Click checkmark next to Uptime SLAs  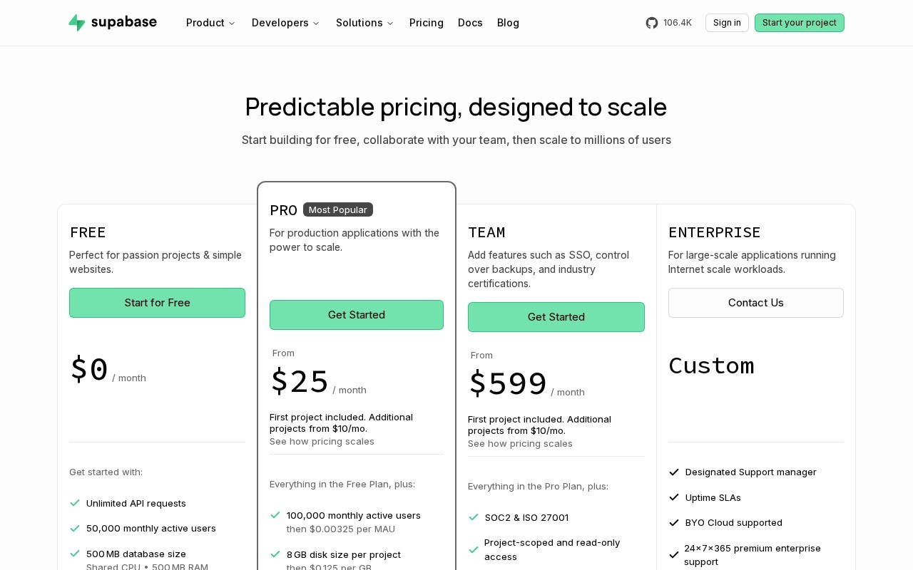674,497
